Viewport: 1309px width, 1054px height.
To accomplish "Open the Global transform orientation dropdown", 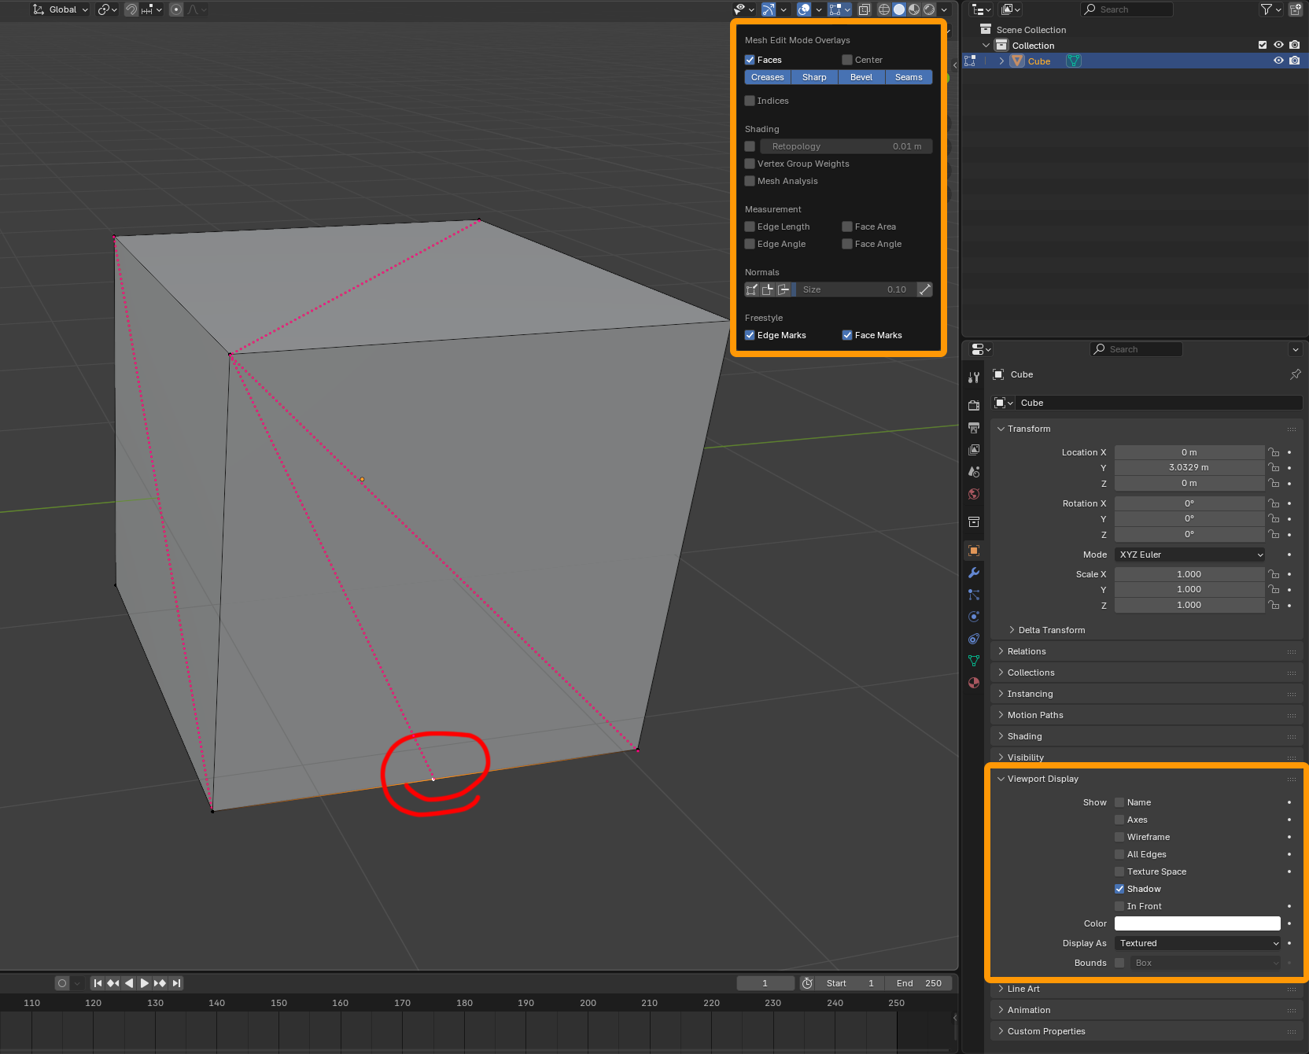I will point(61,9).
